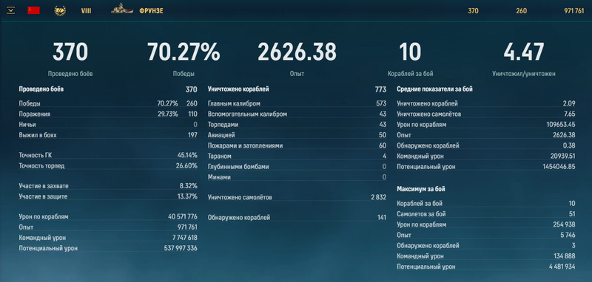Select the Ничьи row label
Viewport: 592px width, 282px height.
[27, 125]
